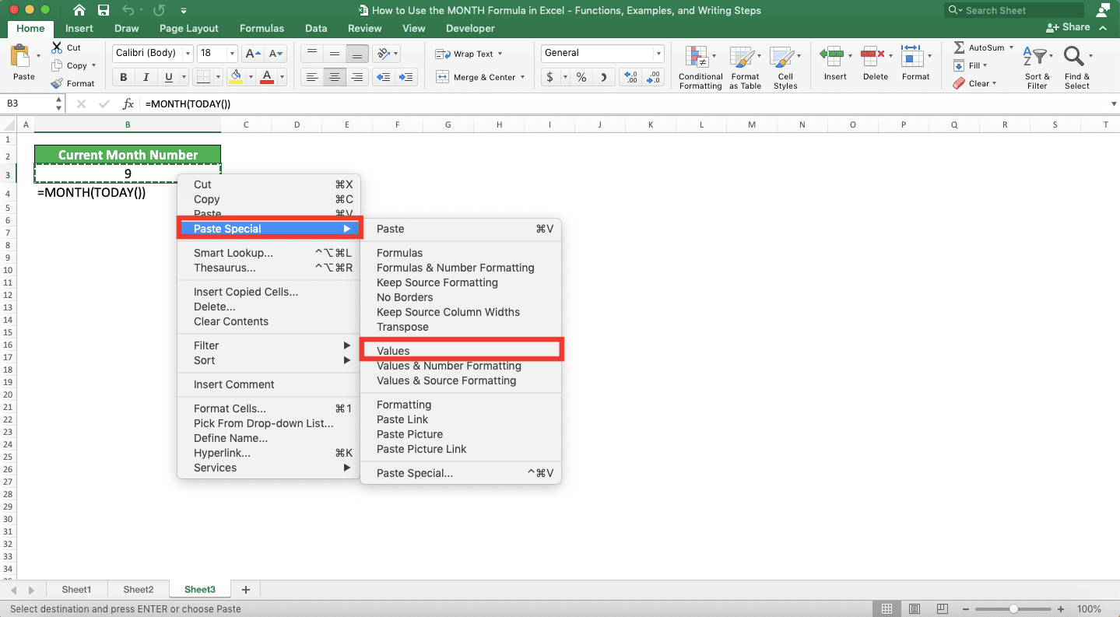Switch to Sheet1 tab

(76, 590)
